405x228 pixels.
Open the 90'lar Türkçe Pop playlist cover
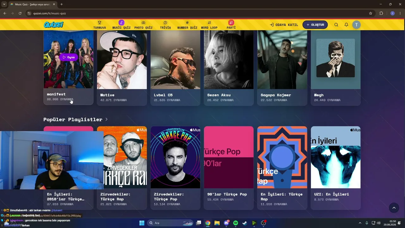click(229, 157)
